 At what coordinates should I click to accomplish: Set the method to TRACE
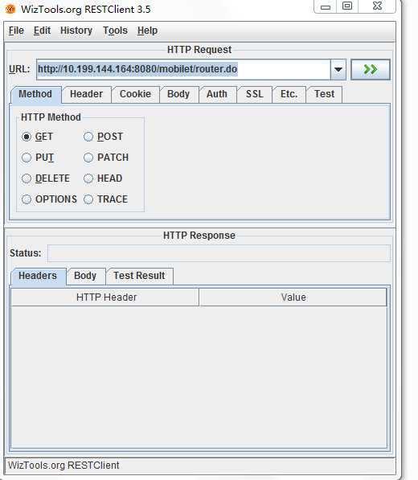click(88, 199)
